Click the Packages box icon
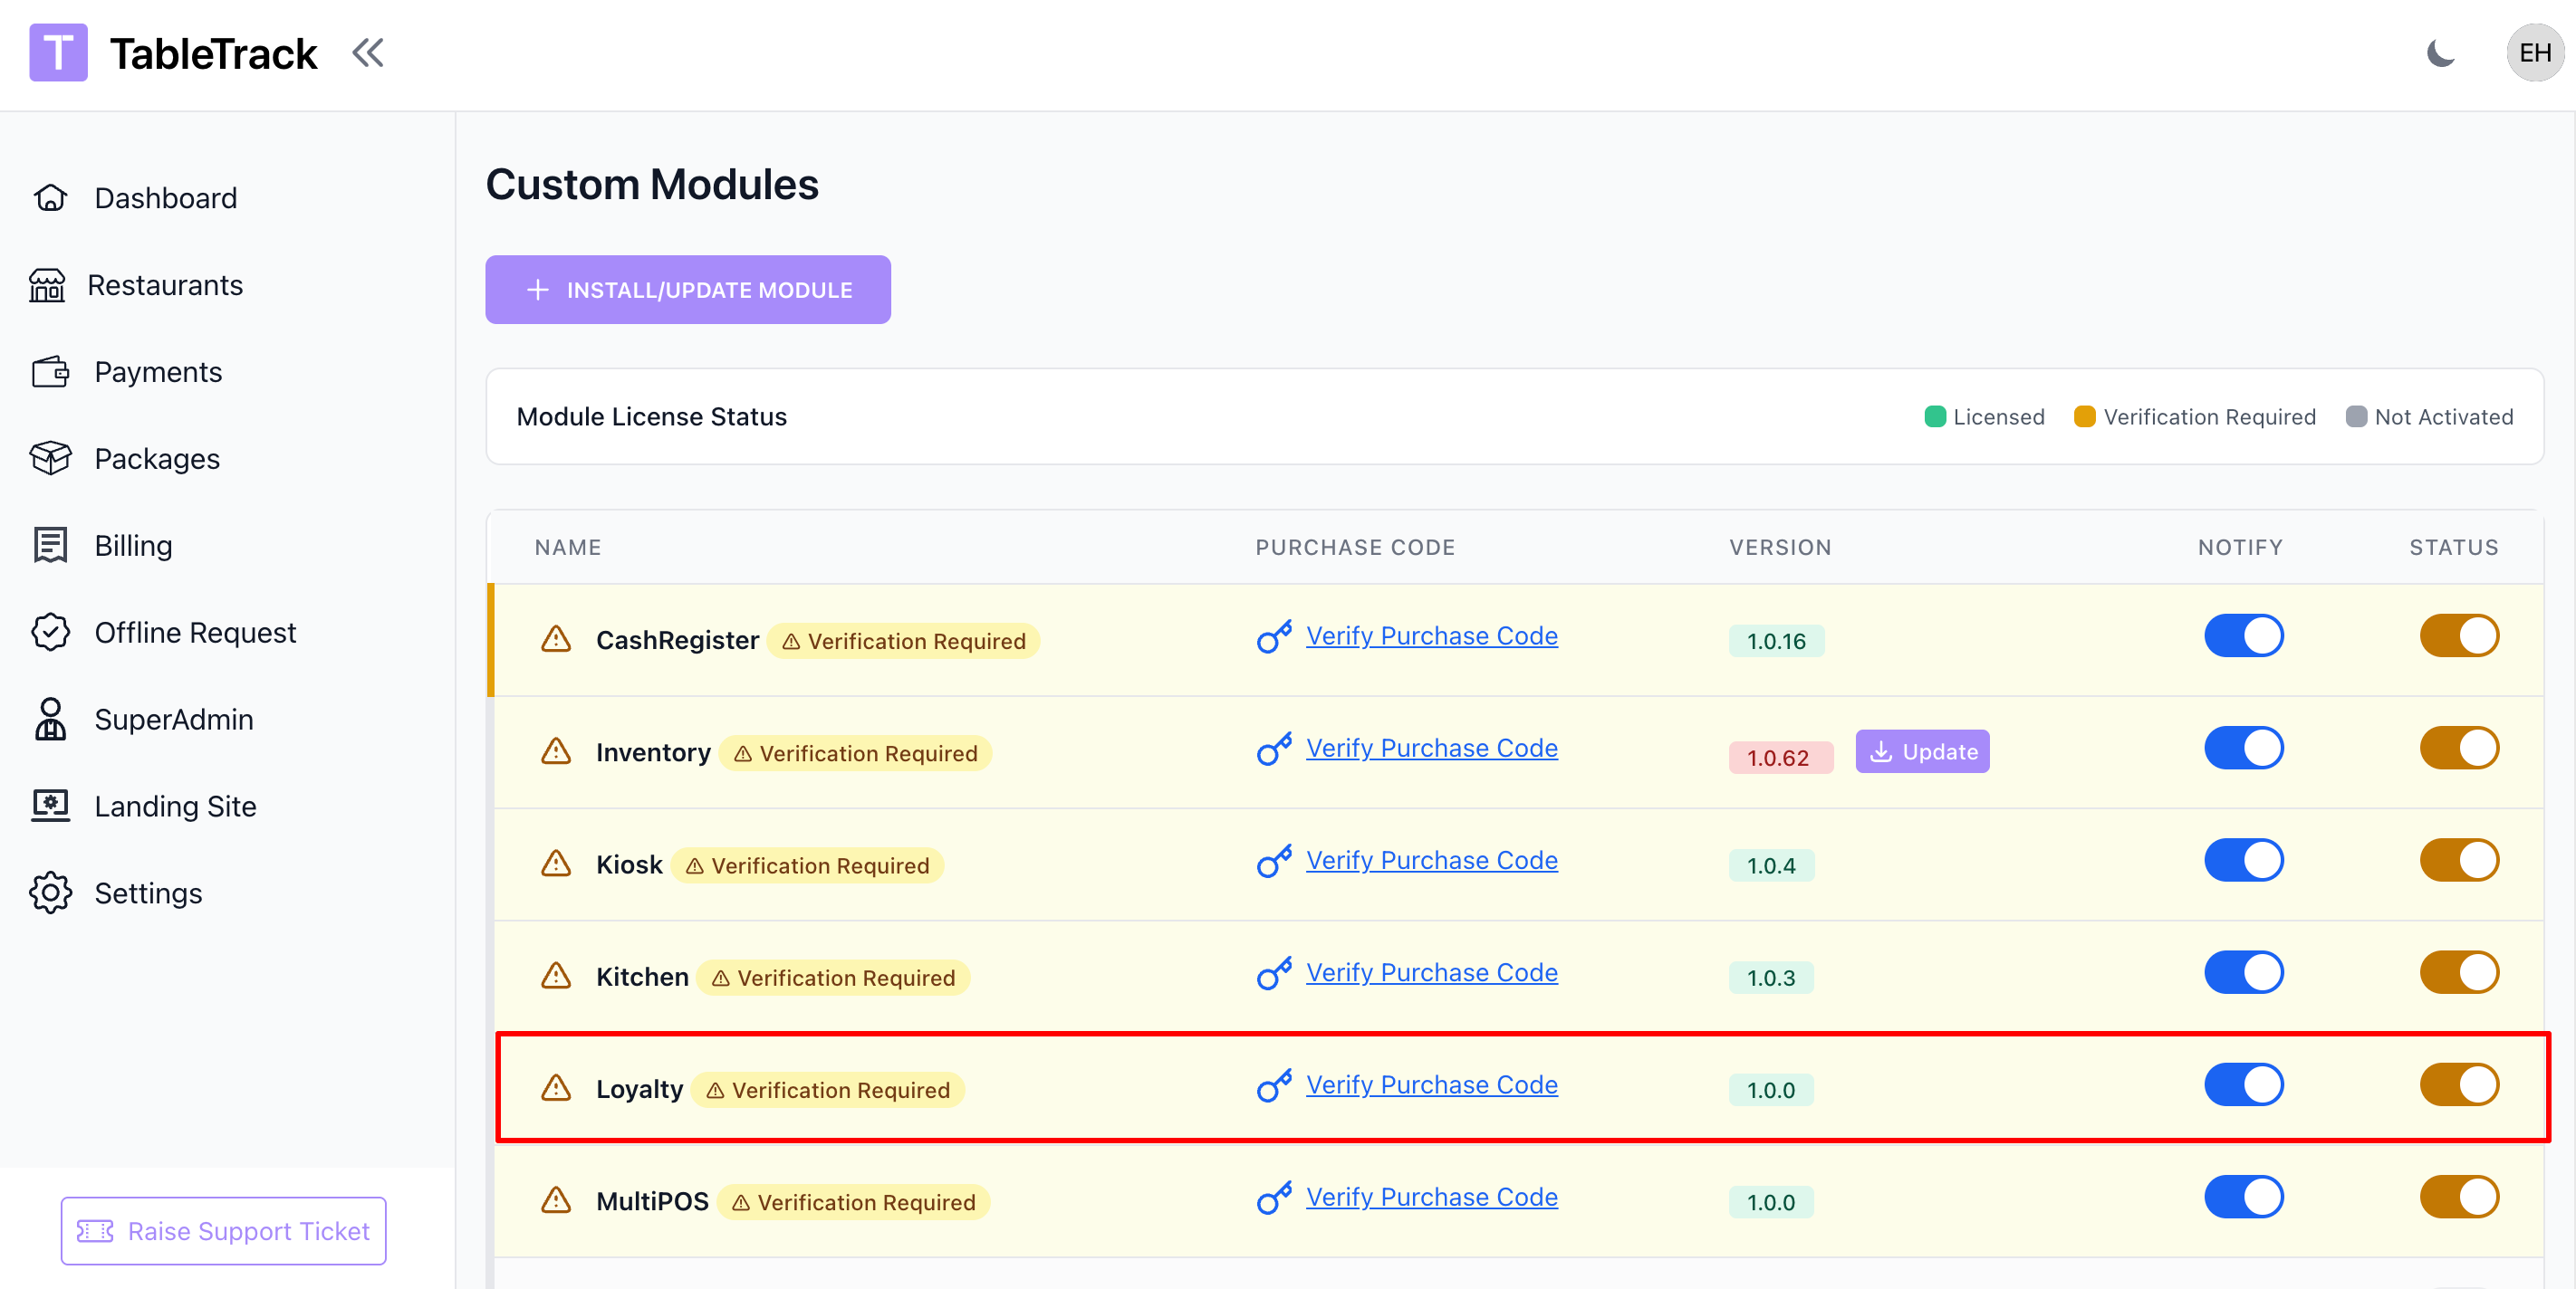The image size is (2576, 1289). coord(50,459)
